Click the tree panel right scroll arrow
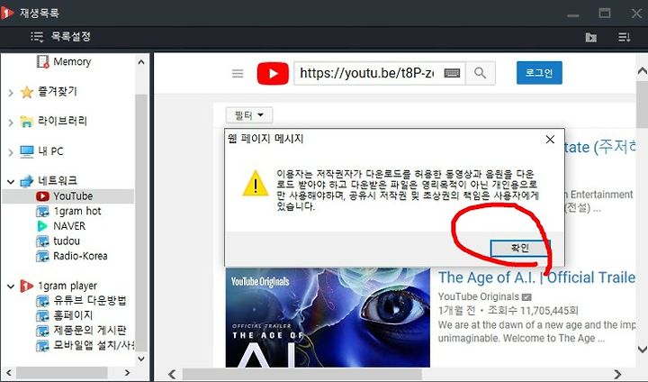Viewport: 648px width, 382px height. pos(127,373)
